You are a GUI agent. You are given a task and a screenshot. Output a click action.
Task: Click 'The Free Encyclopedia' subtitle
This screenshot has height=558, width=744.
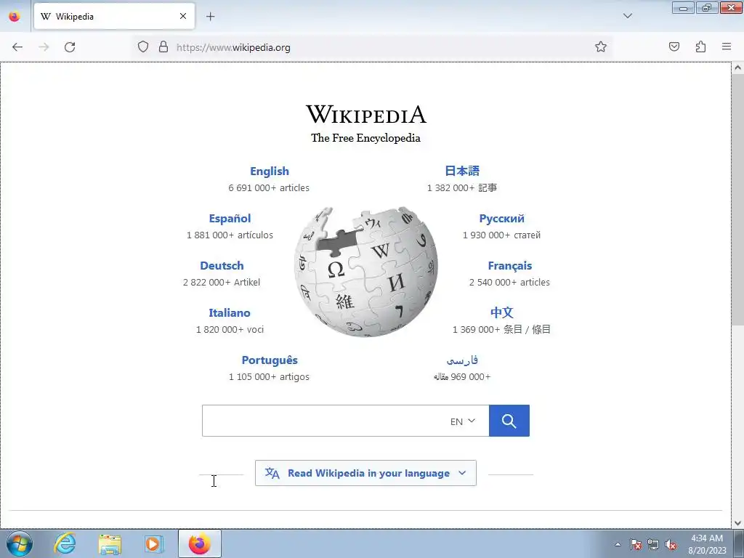pos(366,138)
